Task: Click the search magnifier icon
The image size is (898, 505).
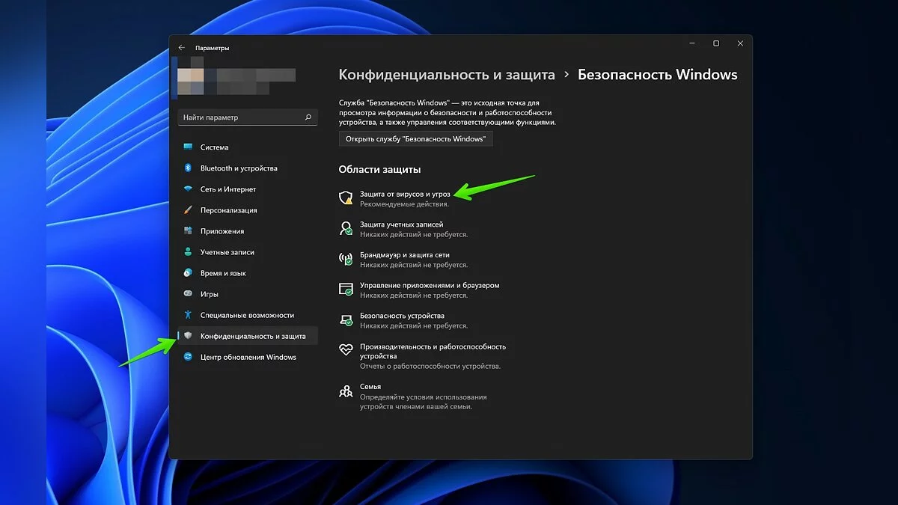Action: pyautogui.click(x=308, y=117)
